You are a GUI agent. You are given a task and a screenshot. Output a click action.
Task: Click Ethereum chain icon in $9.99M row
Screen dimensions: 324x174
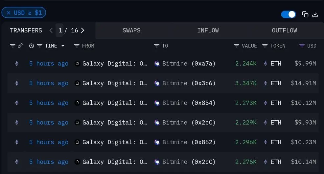tap(17, 64)
